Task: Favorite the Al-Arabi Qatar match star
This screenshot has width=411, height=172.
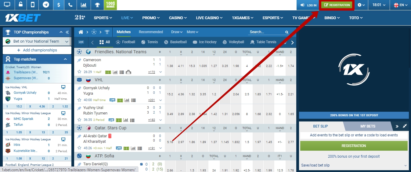Action: pos(79,148)
